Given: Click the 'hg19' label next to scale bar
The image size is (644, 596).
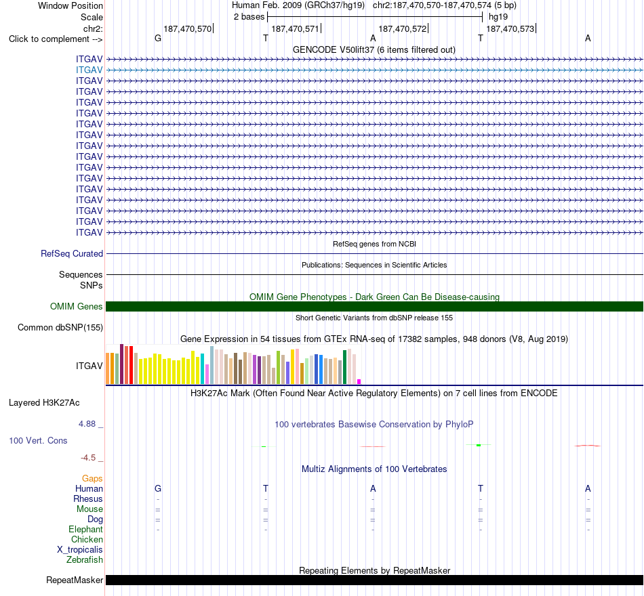Looking at the screenshot, I should click(498, 17).
